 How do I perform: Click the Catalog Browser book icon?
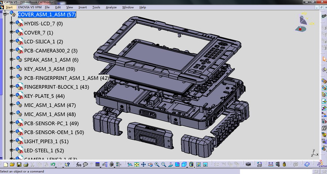click(307, 164)
